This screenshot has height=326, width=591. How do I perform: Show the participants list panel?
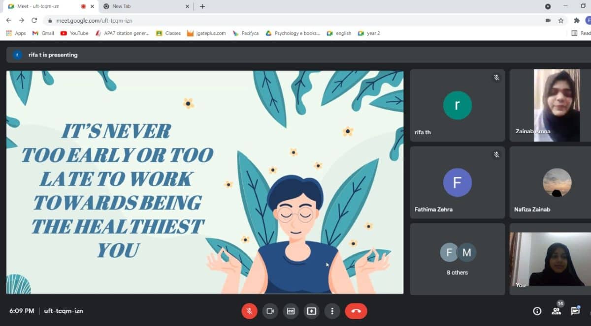click(x=557, y=311)
